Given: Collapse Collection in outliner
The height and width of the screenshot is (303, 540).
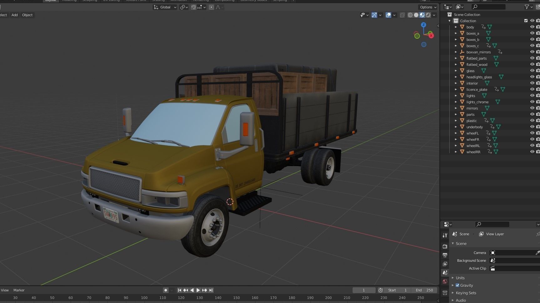Looking at the screenshot, I should click(x=450, y=21).
